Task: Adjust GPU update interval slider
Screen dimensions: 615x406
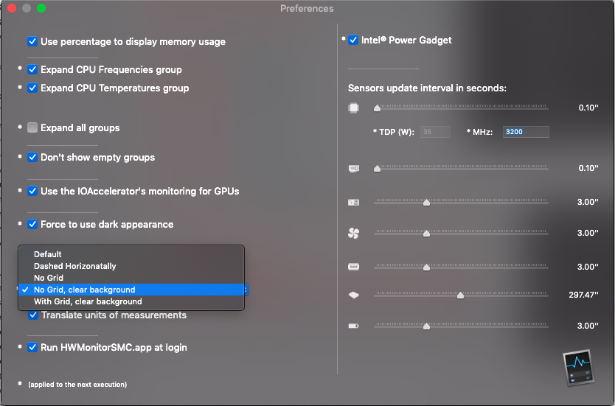Action: coord(377,169)
